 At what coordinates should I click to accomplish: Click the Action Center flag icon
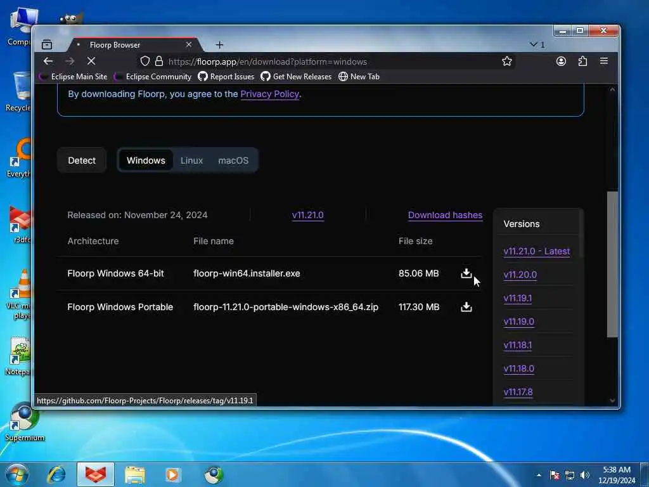coord(555,475)
